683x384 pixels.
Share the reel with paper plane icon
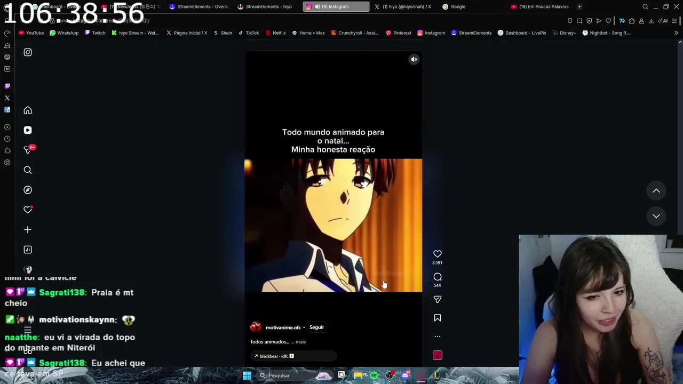pyautogui.click(x=438, y=300)
